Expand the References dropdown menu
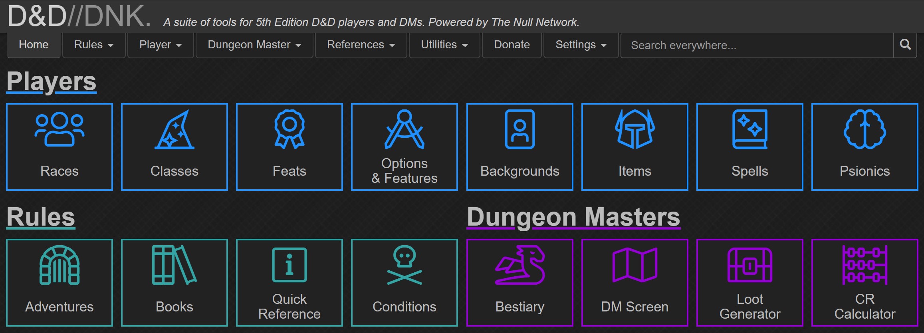 coord(361,45)
